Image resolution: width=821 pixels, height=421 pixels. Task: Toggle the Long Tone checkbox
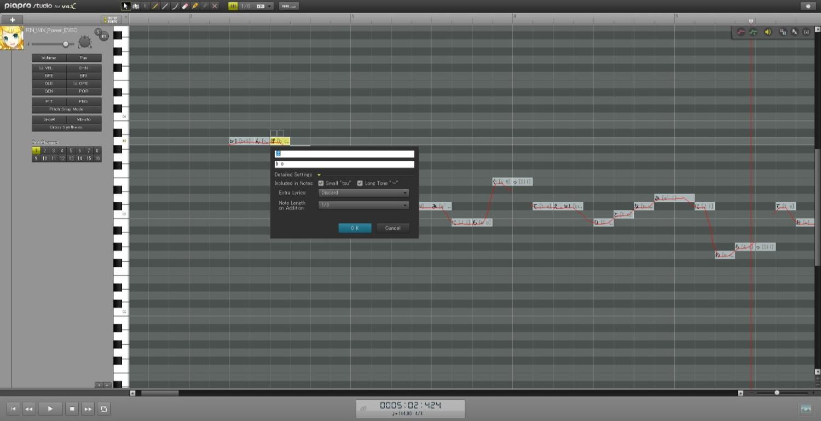[360, 183]
